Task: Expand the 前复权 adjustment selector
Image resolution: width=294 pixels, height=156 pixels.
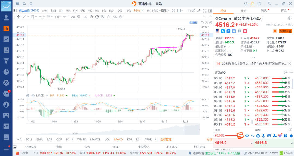Action: [193, 23]
